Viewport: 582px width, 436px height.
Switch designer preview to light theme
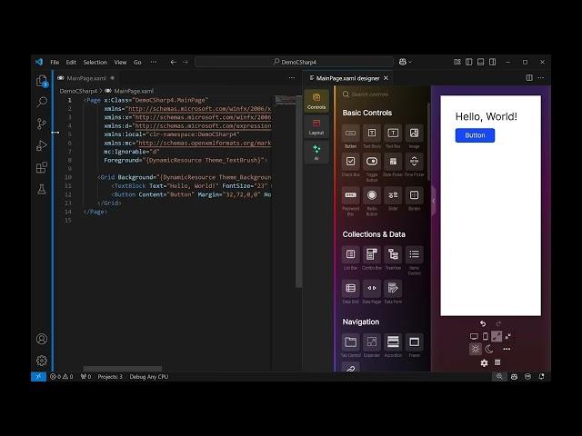coord(475,349)
